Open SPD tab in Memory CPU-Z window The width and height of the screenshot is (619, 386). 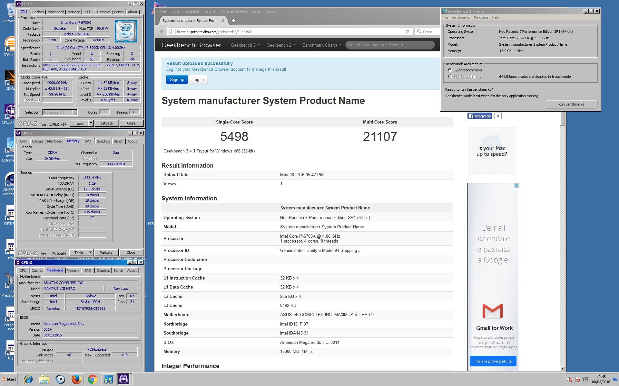tap(88, 141)
